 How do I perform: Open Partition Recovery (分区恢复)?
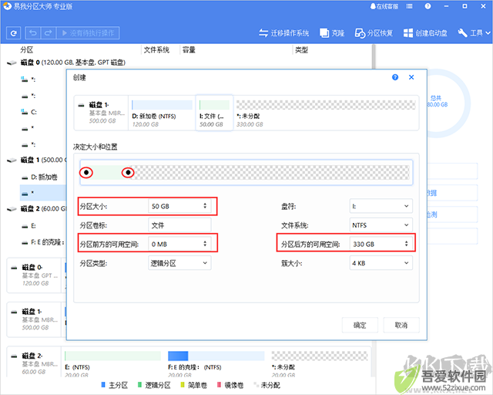click(374, 33)
